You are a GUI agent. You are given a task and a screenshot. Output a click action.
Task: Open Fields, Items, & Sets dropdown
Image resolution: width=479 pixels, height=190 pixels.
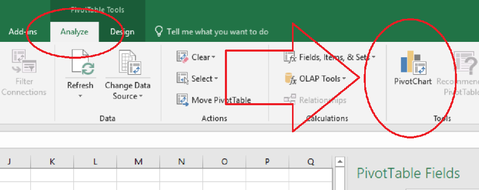pos(373,57)
